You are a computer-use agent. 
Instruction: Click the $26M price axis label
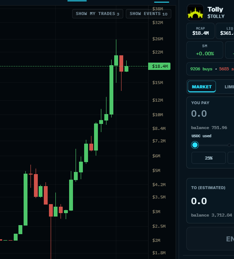[158, 39]
